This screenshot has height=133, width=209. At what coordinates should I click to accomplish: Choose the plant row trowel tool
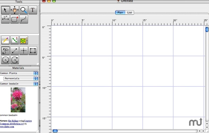pos(15,40)
